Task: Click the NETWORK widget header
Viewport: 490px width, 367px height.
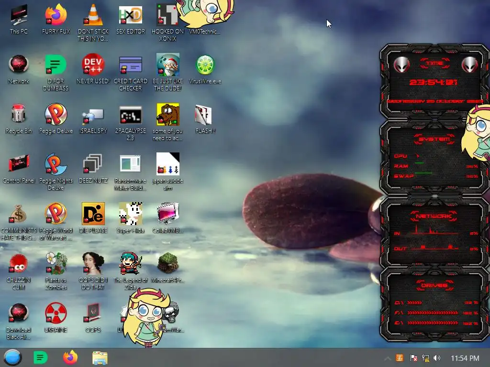Action: tap(434, 216)
